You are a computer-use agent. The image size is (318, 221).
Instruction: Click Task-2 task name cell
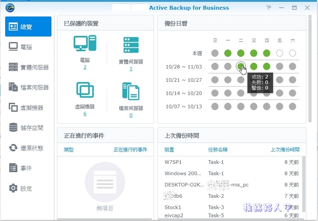(216, 196)
